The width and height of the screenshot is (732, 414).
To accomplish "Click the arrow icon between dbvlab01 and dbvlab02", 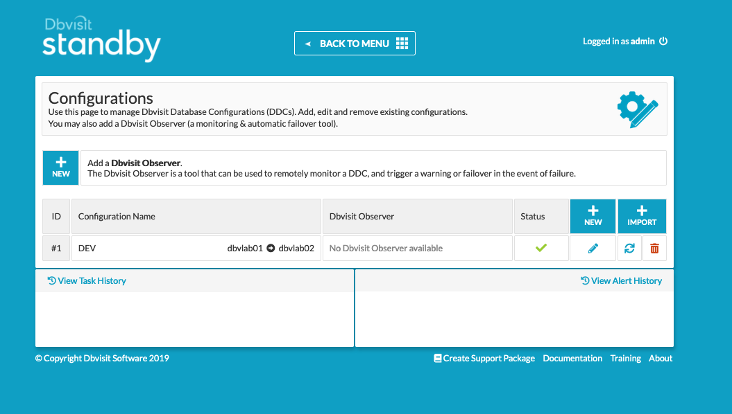I will click(x=271, y=249).
